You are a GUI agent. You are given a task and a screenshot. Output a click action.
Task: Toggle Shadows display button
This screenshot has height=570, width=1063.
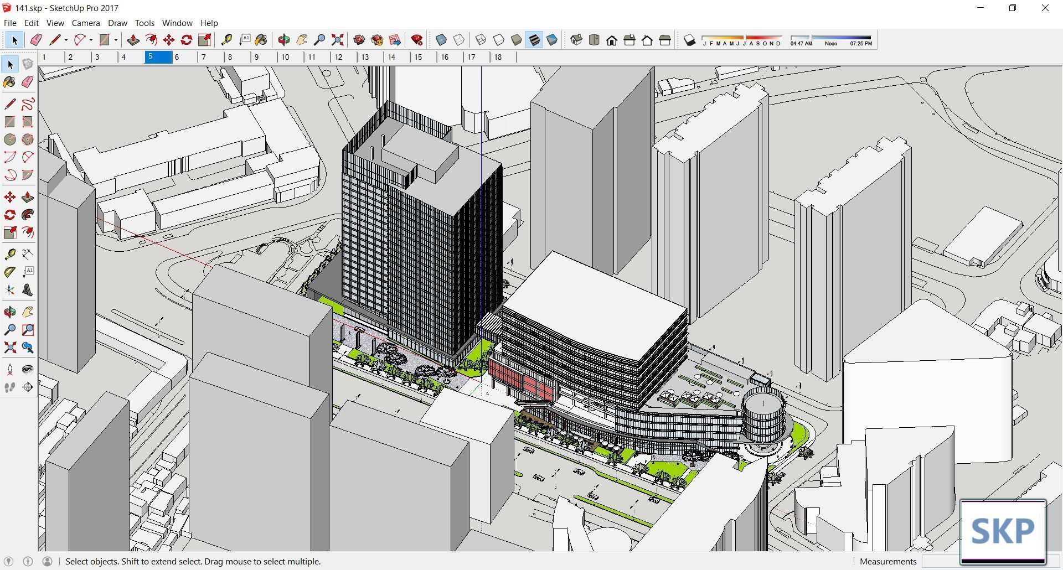click(689, 40)
